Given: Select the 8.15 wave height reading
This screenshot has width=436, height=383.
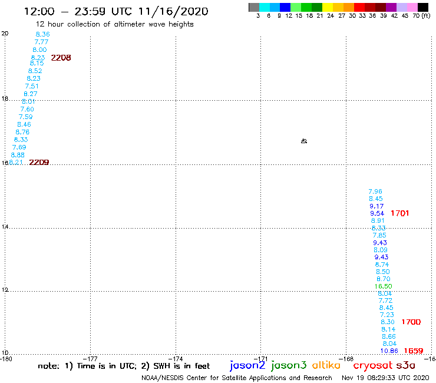Looking at the screenshot, I should click(x=37, y=63).
